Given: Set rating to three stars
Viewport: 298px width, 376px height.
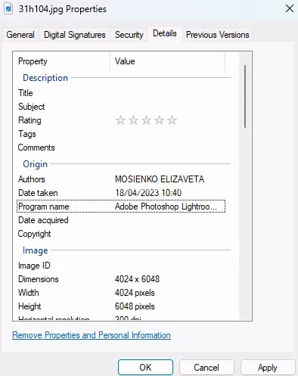Looking at the screenshot, I should pyautogui.click(x=146, y=120).
